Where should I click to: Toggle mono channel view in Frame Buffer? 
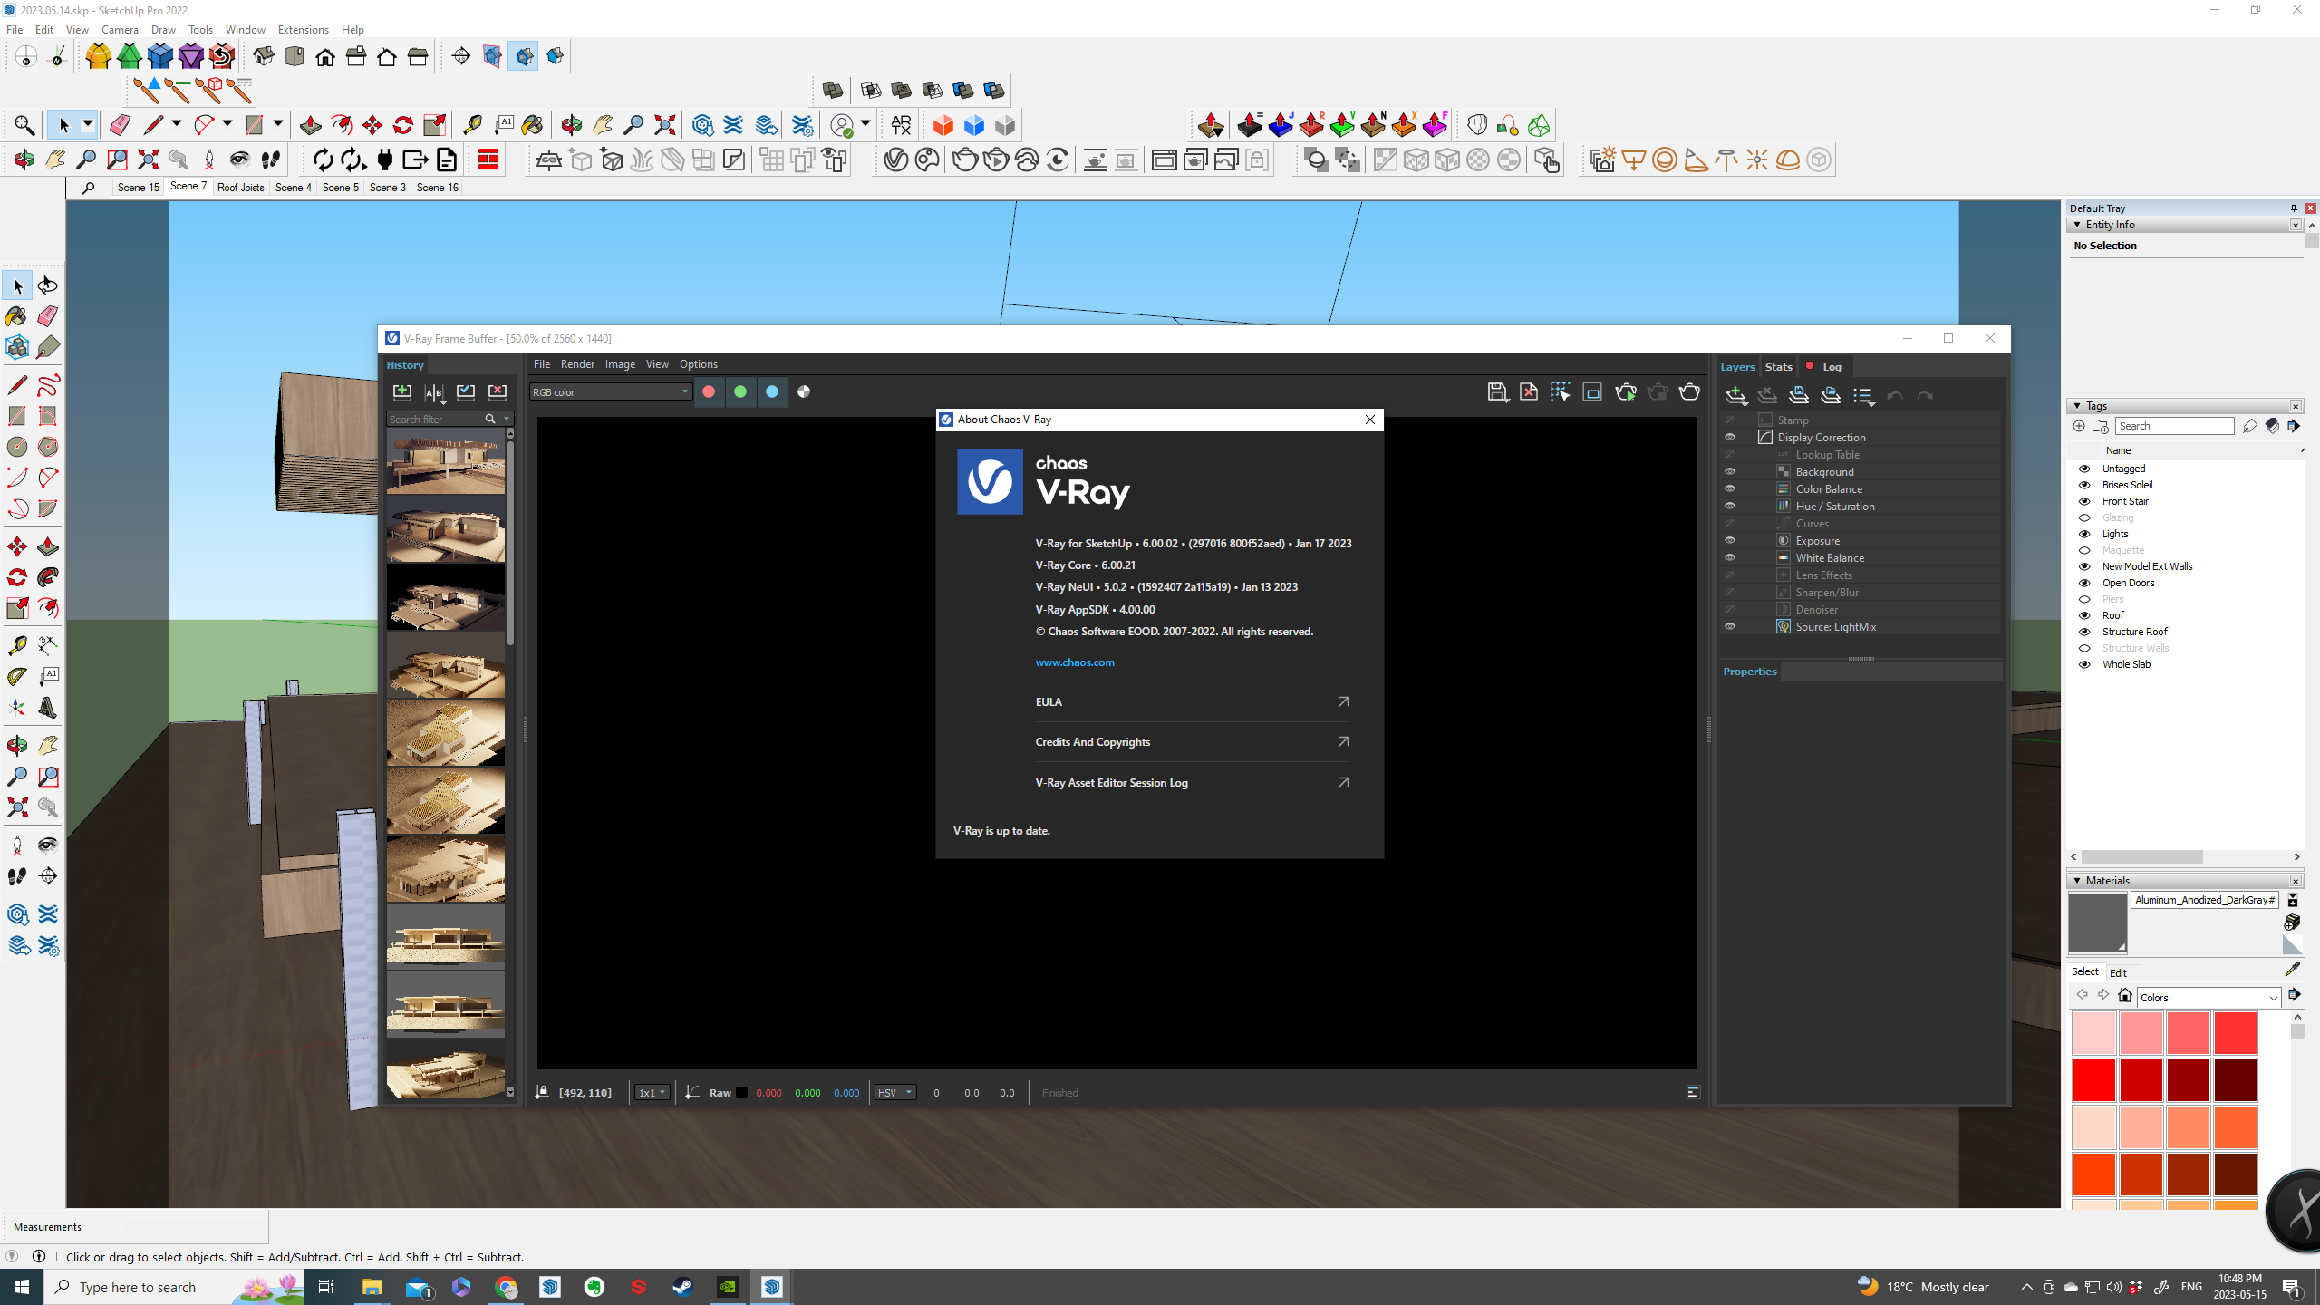pyautogui.click(x=804, y=391)
